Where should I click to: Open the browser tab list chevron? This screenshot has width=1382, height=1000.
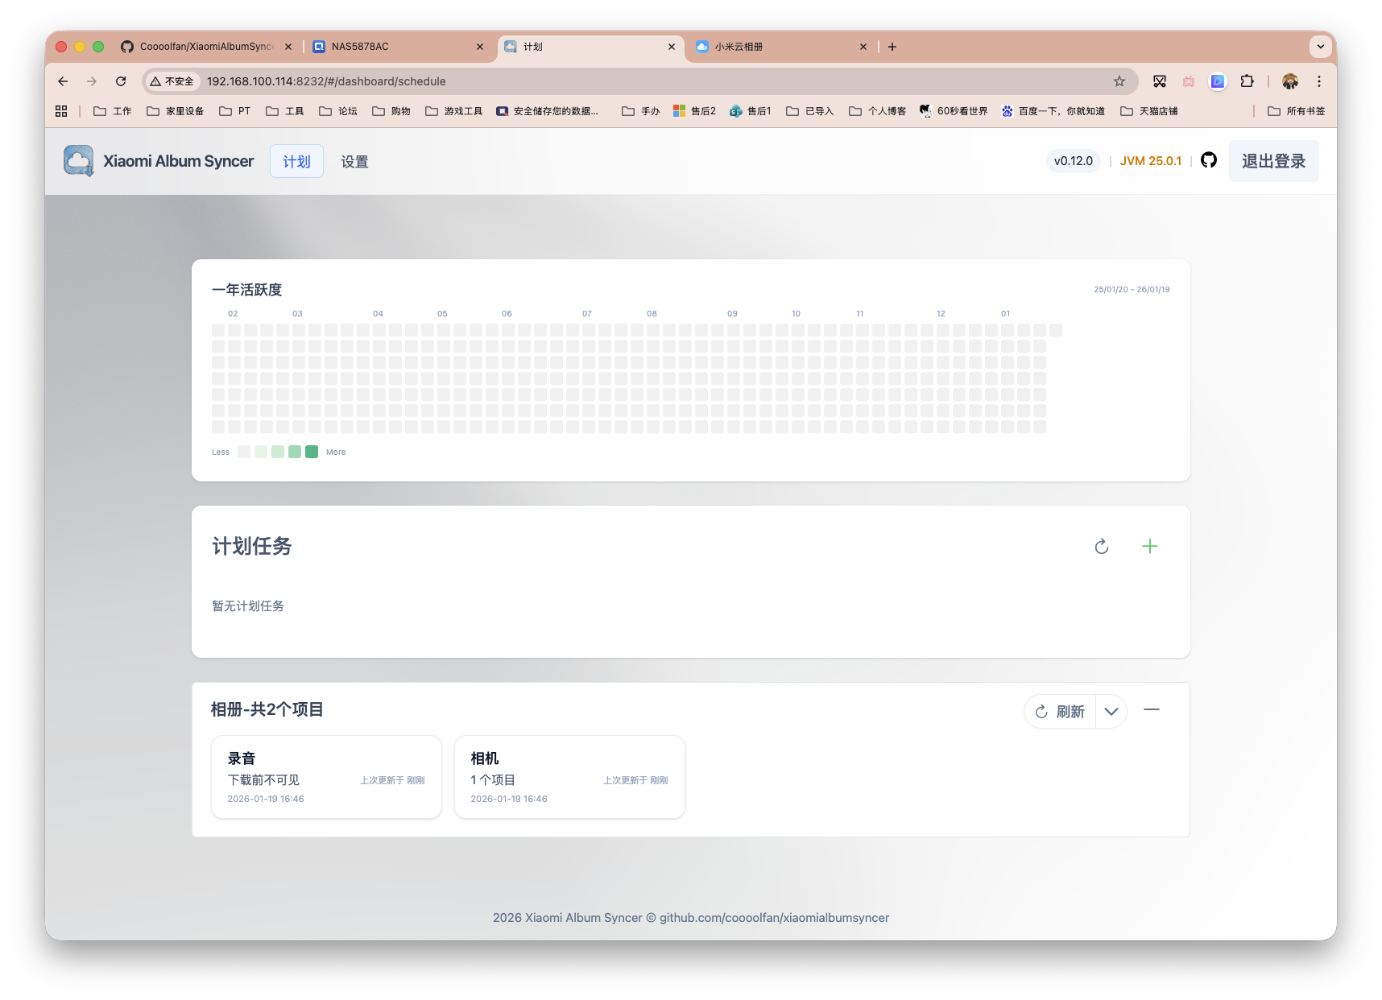[1319, 47]
